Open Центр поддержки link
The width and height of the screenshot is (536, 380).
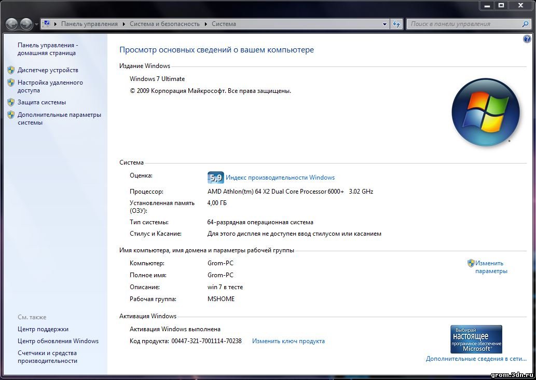[43, 329]
